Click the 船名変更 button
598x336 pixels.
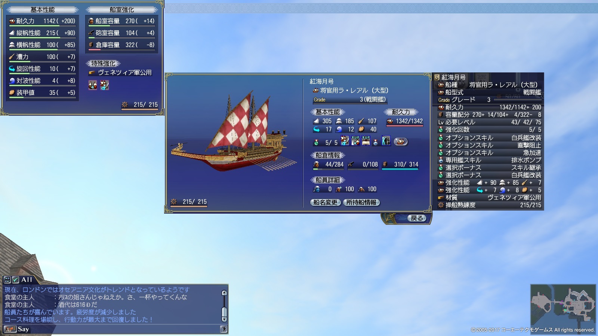326,202
